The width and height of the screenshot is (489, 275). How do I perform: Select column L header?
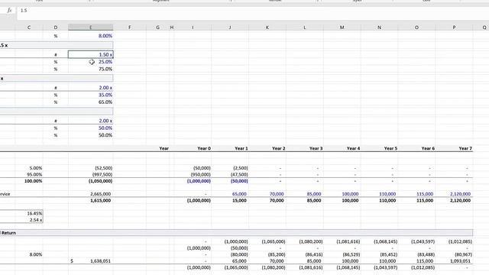coord(305,27)
